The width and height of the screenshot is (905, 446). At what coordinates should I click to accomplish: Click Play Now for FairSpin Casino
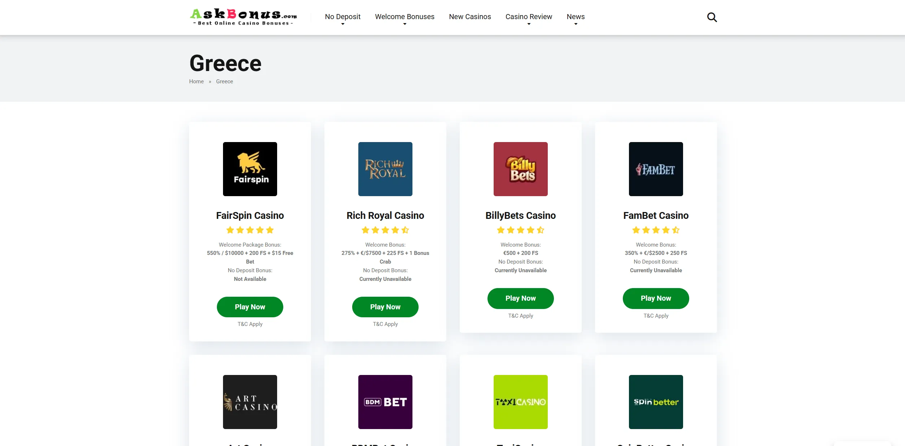click(250, 307)
